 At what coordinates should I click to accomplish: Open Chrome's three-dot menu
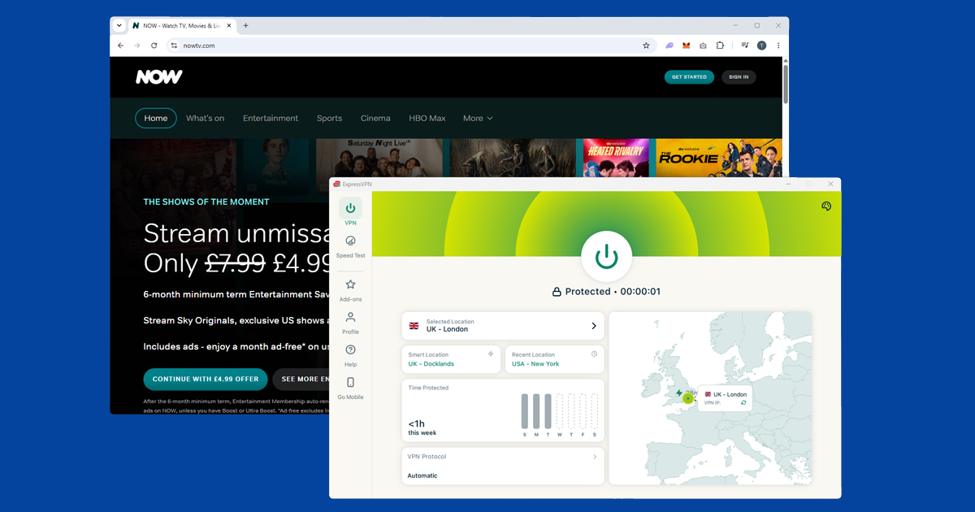[x=778, y=46]
